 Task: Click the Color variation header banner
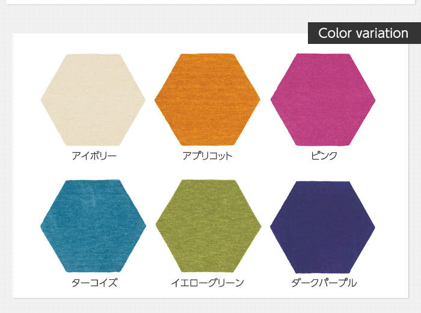point(364,33)
